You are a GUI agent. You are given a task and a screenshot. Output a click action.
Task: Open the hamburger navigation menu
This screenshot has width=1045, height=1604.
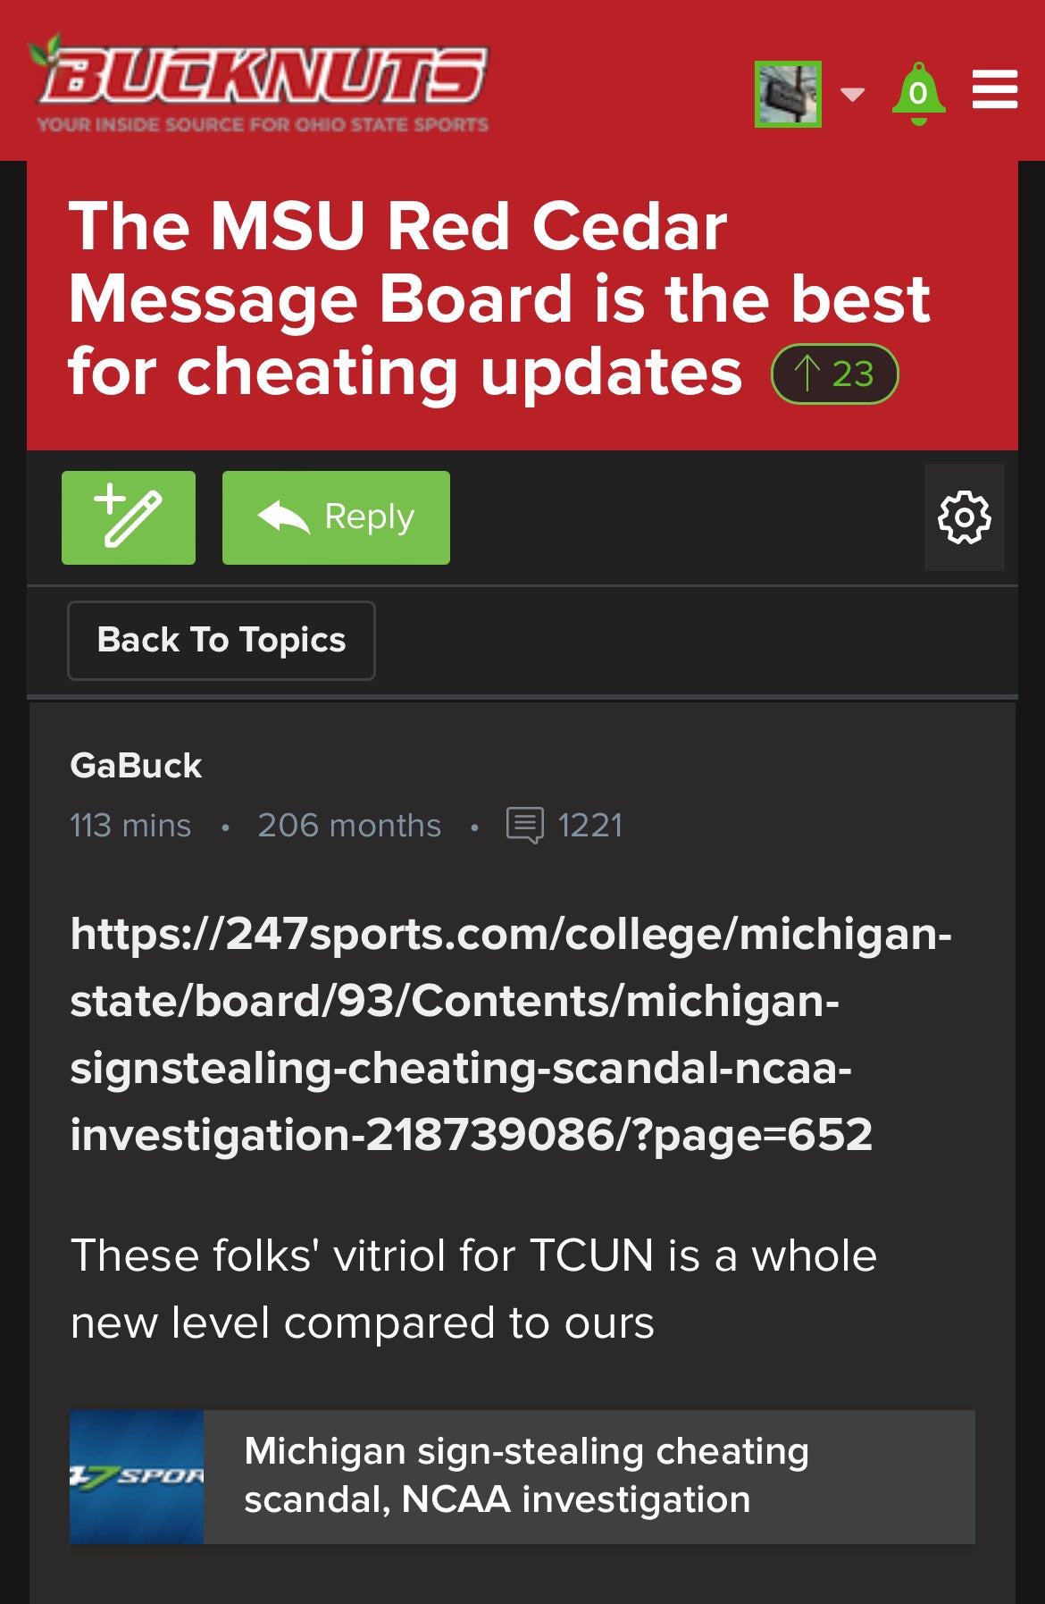click(x=994, y=89)
